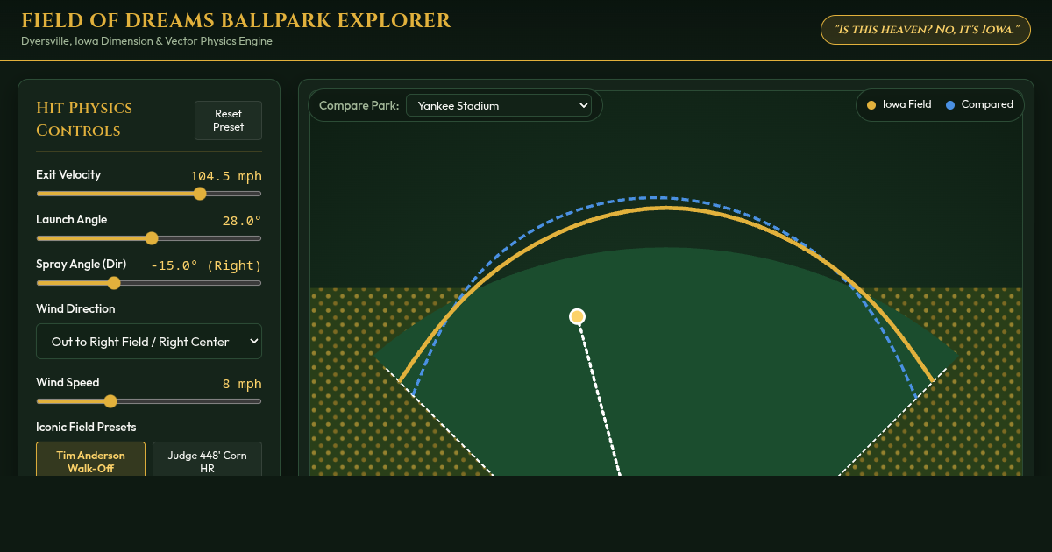The image size is (1052, 552).
Task: Select the Tim Anderson Walk-Off preset
Action: click(x=90, y=459)
